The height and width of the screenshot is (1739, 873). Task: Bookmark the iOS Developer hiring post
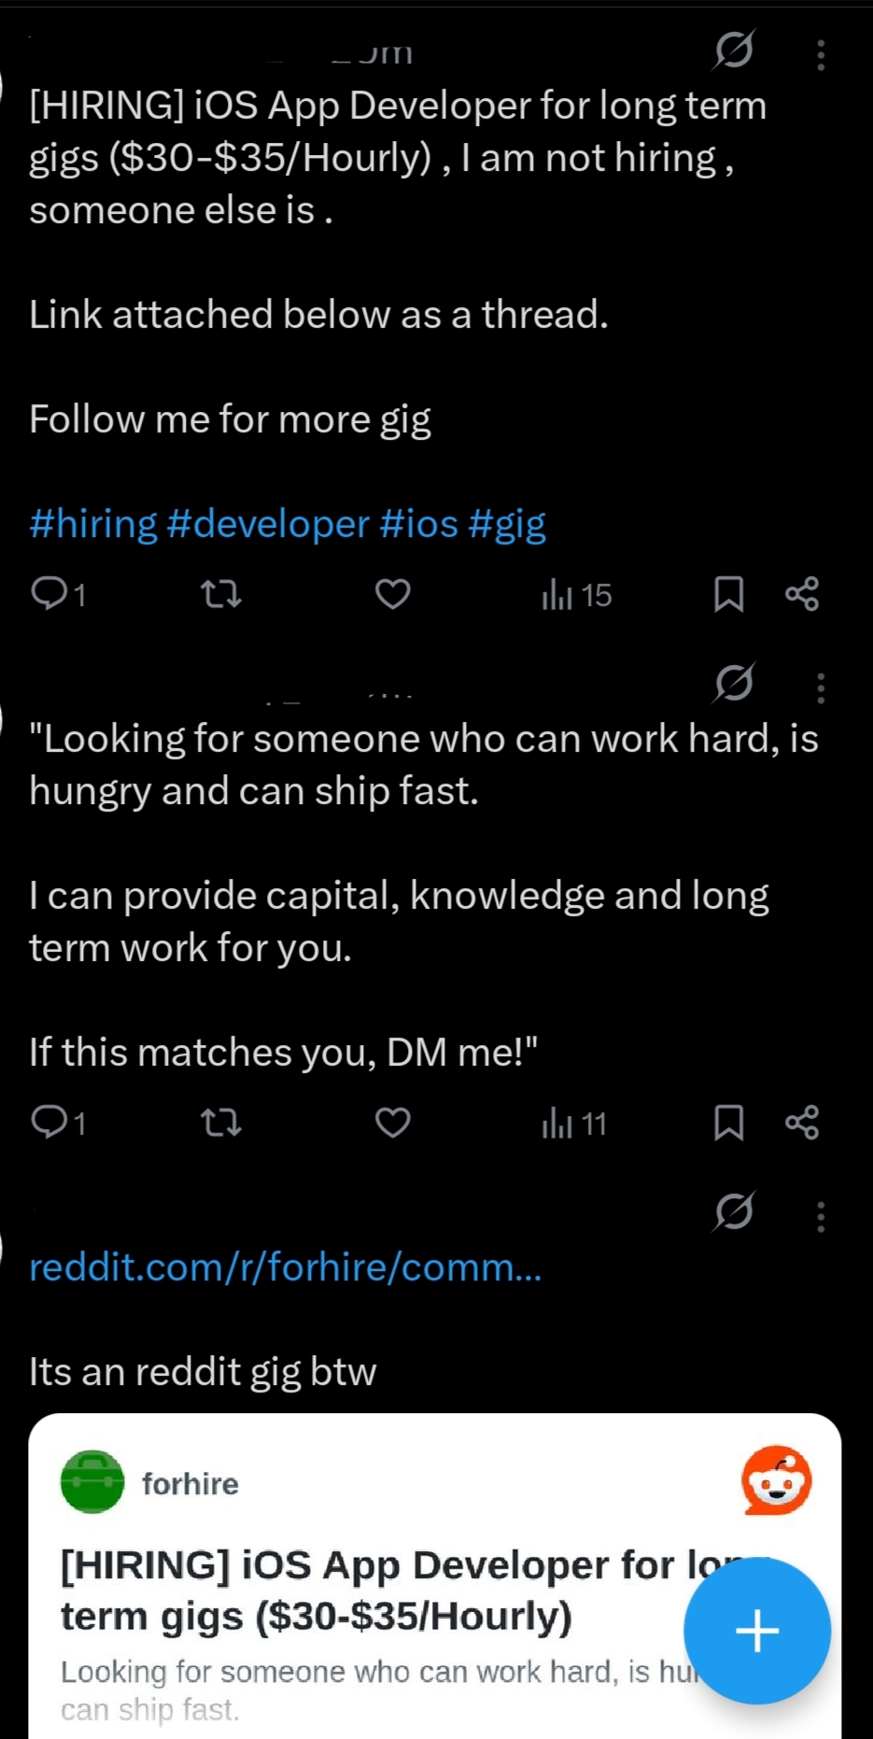(x=728, y=594)
